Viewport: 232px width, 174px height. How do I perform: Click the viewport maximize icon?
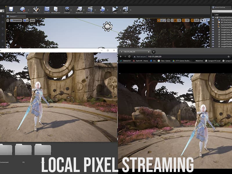pos(208,21)
